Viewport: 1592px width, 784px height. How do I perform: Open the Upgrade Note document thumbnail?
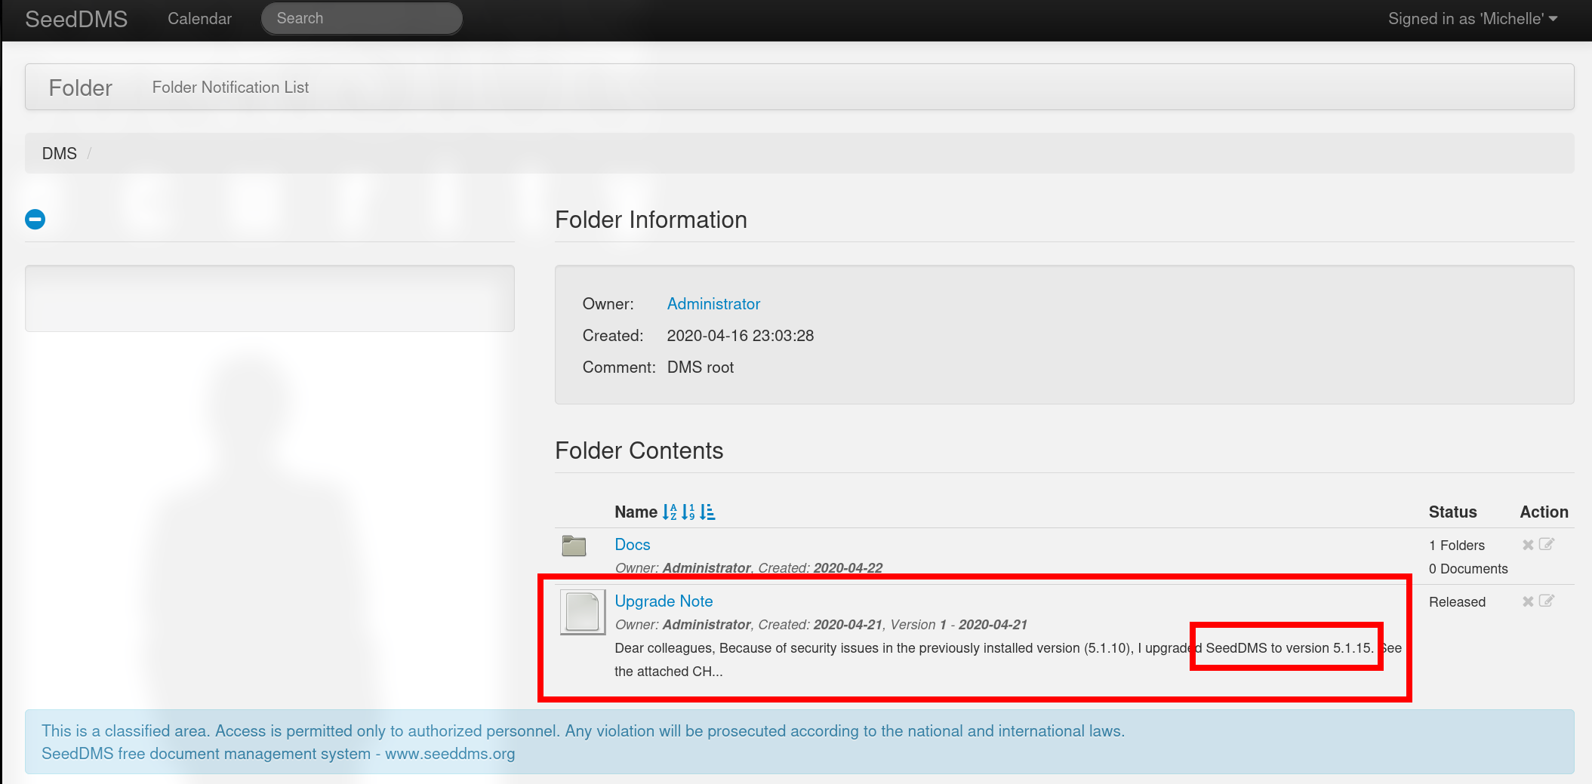583,612
